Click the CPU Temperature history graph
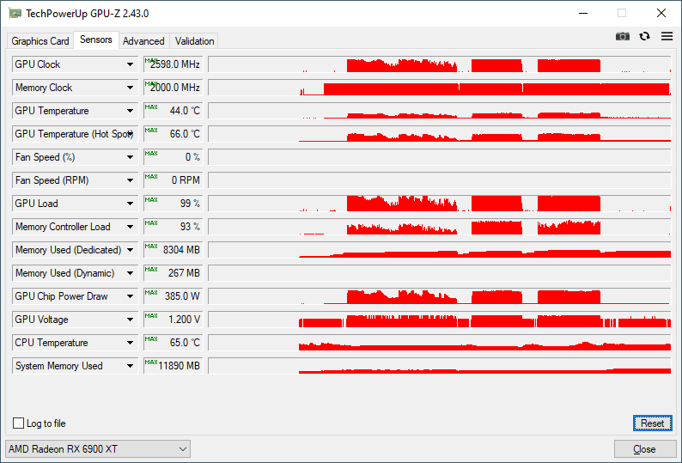682x463 pixels. coord(440,343)
